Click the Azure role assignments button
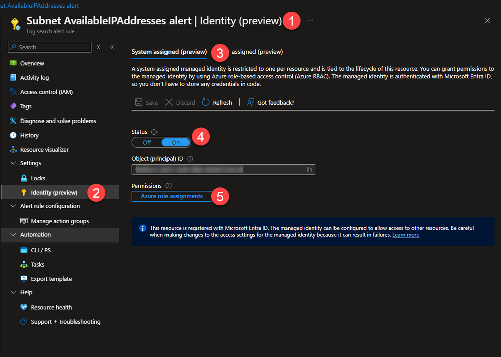The image size is (501, 357). [x=172, y=196]
